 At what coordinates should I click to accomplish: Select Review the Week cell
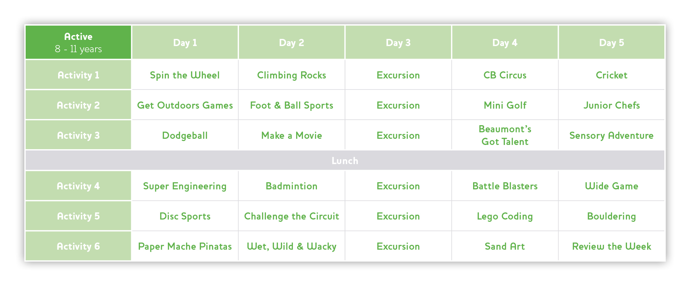(x=611, y=246)
